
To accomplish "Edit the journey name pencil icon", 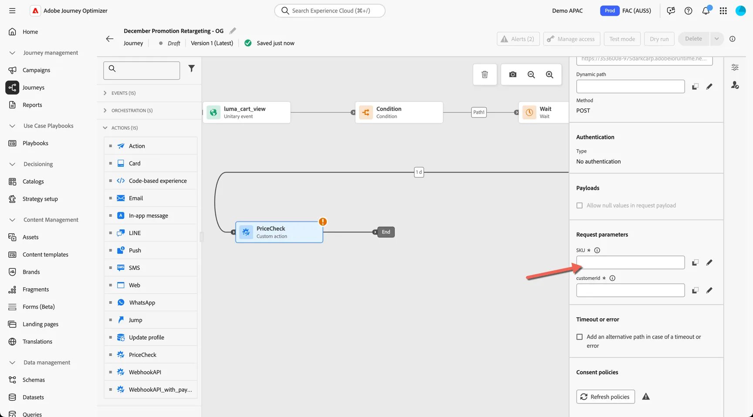I will coord(233,30).
